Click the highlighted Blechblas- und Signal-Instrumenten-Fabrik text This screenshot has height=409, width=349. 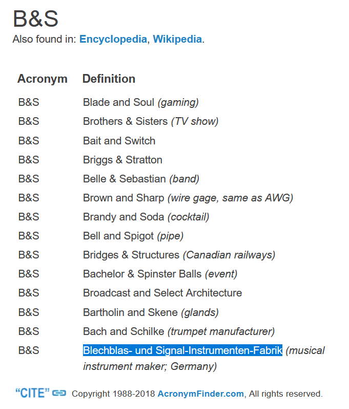tap(182, 350)
